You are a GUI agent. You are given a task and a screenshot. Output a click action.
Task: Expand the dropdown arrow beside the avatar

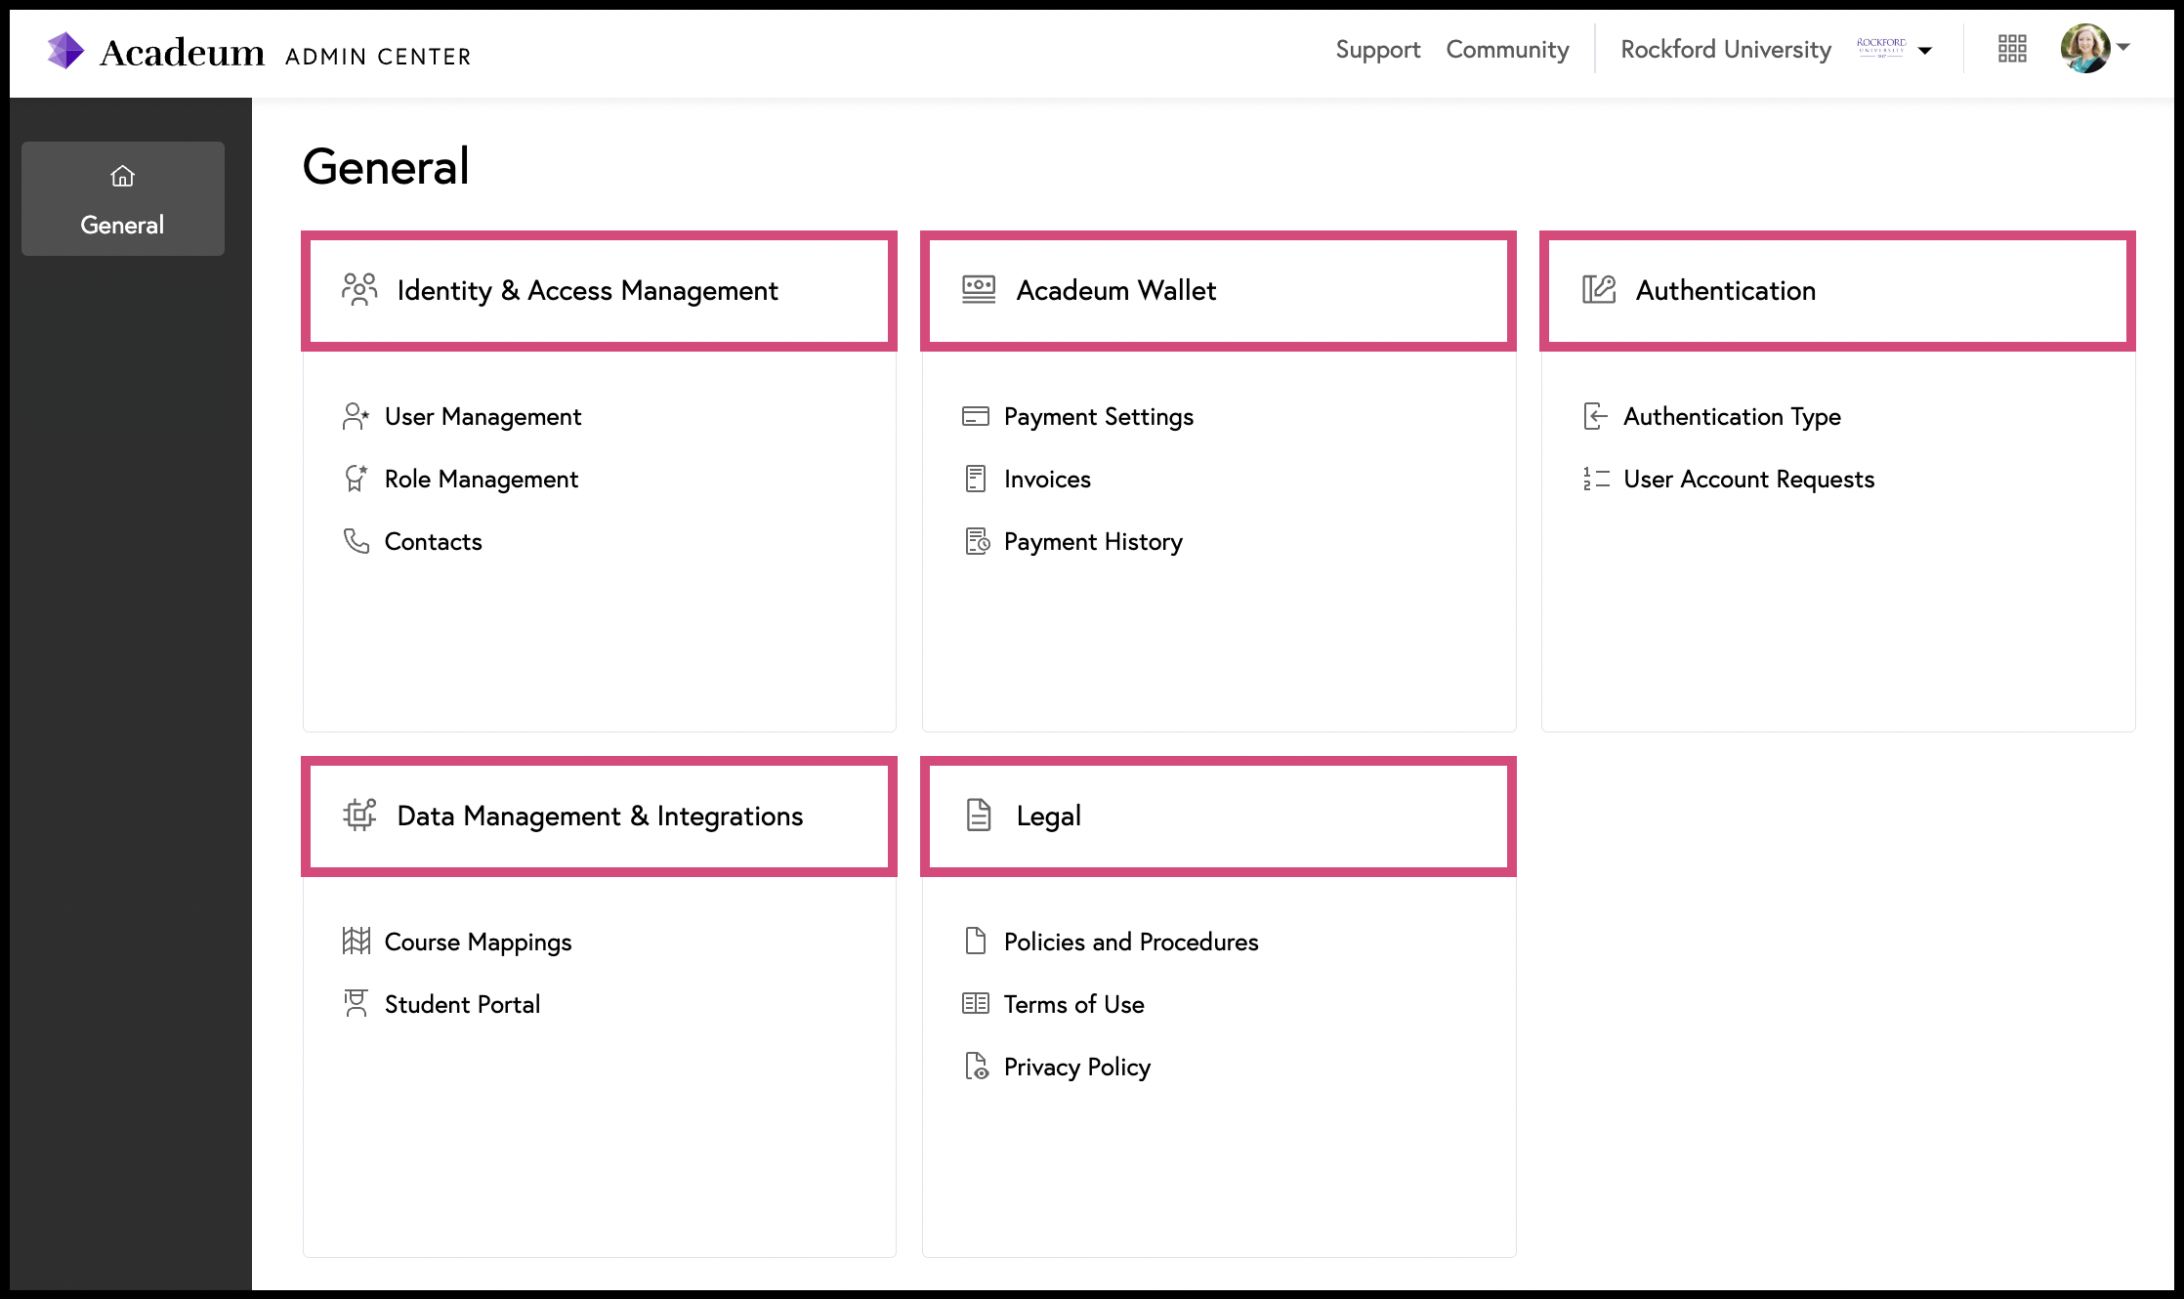coord(2123,47)
